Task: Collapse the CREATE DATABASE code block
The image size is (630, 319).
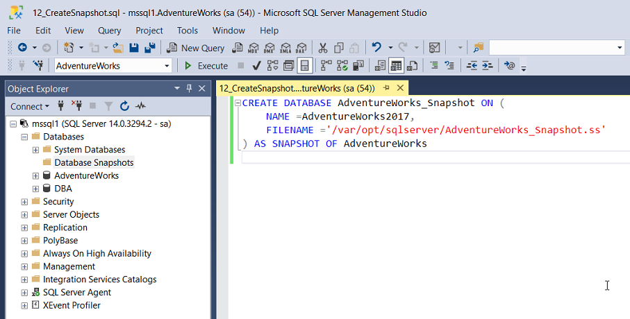Action: click(238, 103)
